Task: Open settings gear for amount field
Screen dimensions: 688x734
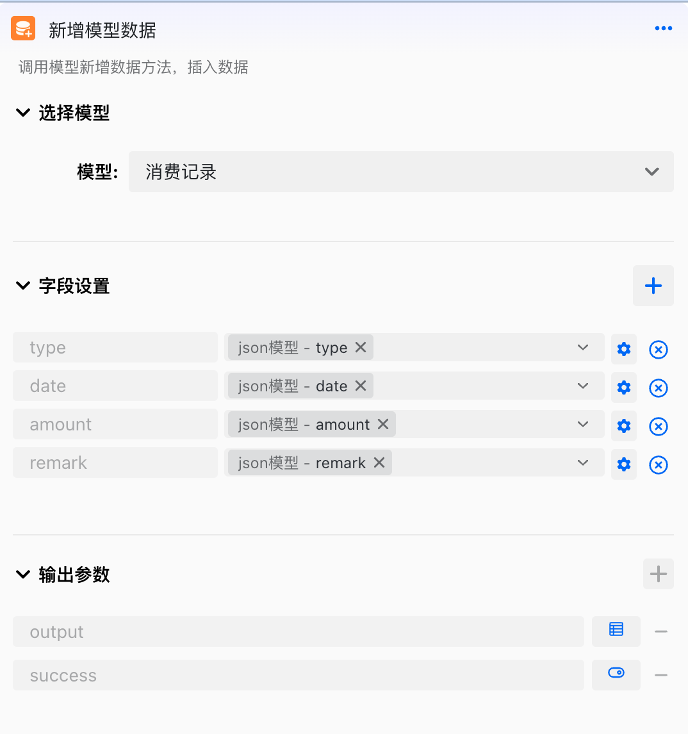Action: [623, 426]
